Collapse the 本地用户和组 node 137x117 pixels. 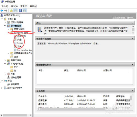click(5, 64)
